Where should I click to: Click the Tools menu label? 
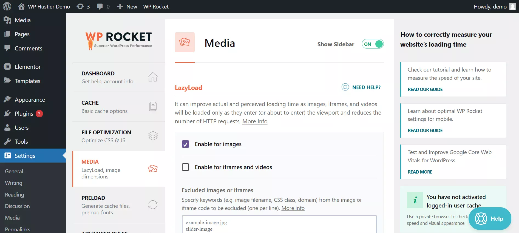point(21,141)
